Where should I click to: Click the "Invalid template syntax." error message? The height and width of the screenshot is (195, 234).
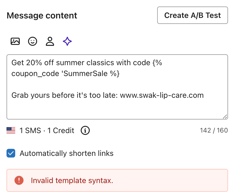(72, 180)
